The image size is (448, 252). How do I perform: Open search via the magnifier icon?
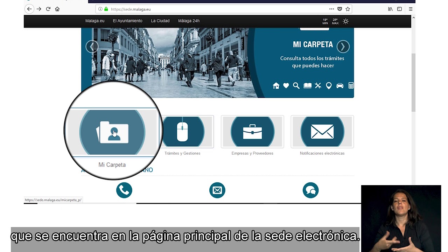[296, 85]
